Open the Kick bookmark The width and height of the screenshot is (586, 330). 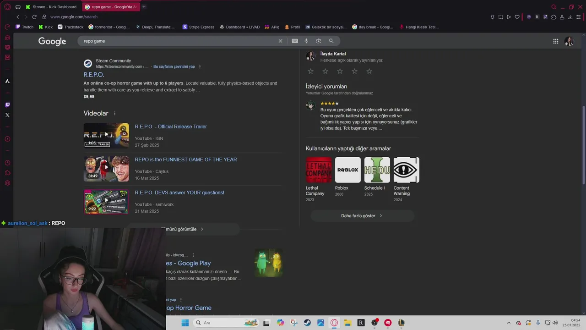pyautogui.click(x=46, y=27)
